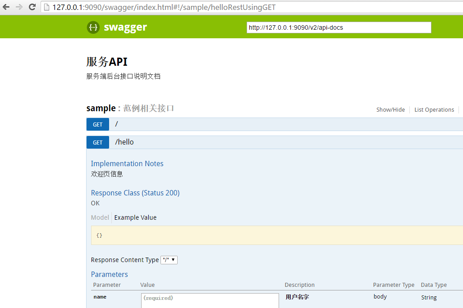This screenshot has width=463, height=308.
Task: Click the 欢迎页信息 note text
Action: click(107, 174)
